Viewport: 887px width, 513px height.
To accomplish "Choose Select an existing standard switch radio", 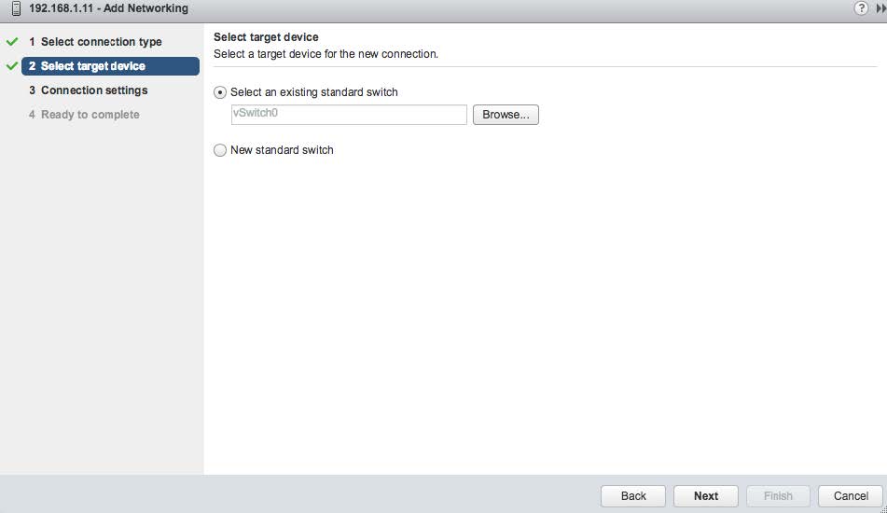I will [220, 92].
